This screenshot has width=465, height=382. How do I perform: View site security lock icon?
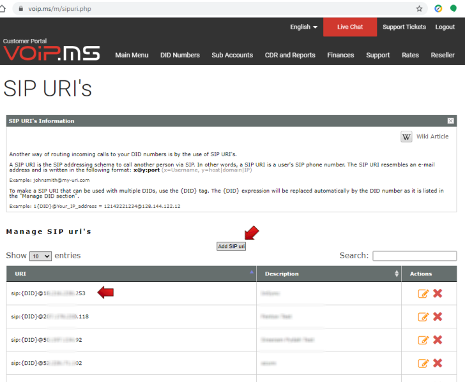coord(20,8)
